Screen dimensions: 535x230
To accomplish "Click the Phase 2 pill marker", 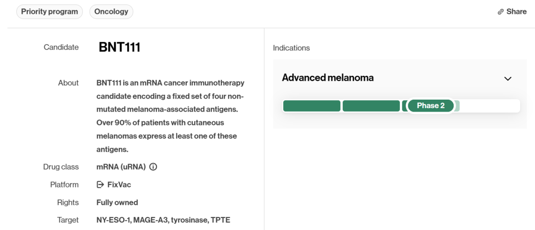I will [430, 106].
